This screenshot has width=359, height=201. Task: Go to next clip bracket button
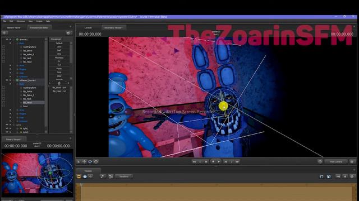tap(232, 161)
